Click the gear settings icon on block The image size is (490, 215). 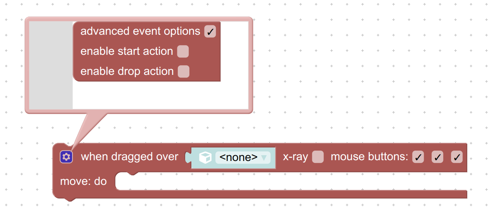(x=66, y=157)
